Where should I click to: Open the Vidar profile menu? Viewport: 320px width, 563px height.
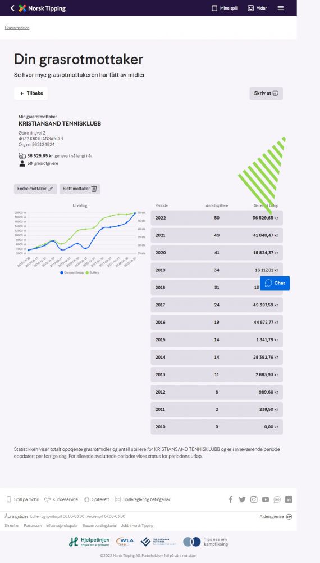coord(257,8)
